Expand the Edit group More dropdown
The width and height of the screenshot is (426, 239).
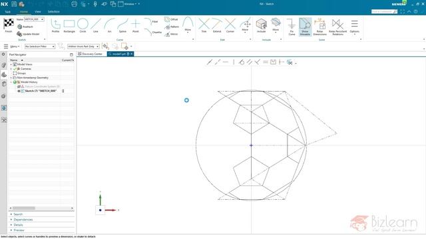click(x=245, y=26)
